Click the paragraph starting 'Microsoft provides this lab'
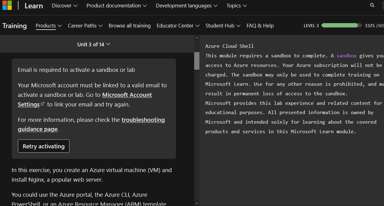 click(x=294, y=117)
